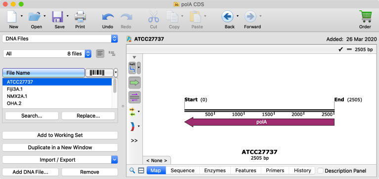Click the Order shopping cart icon
The image size is (379, 179).
pos(365,17)
